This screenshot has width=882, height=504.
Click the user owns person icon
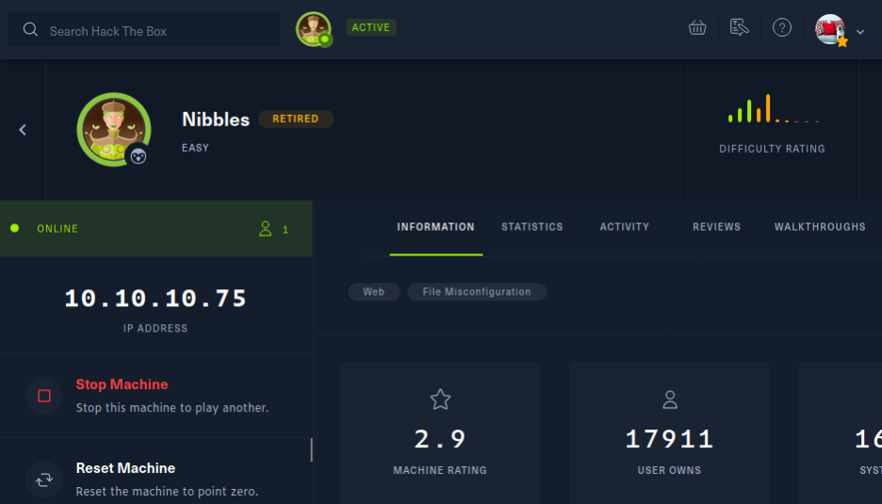click(670, 399)
